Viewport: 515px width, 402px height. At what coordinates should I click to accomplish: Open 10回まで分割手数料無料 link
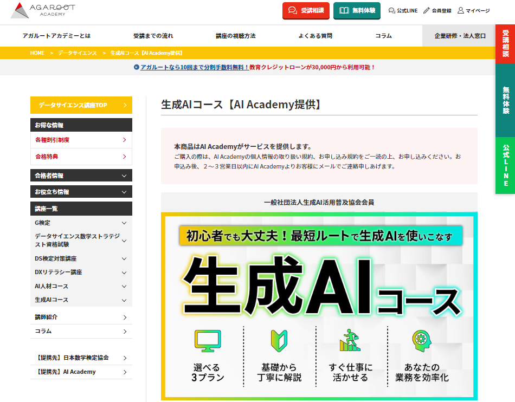click(x=195, y=67)
